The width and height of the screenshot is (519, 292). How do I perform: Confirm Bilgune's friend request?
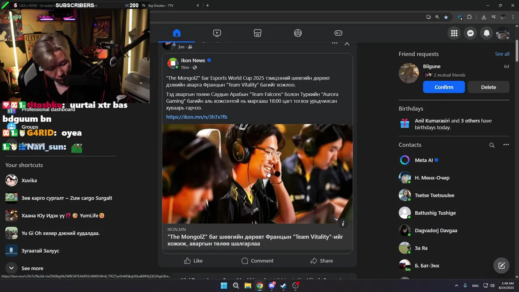point(444,87)
